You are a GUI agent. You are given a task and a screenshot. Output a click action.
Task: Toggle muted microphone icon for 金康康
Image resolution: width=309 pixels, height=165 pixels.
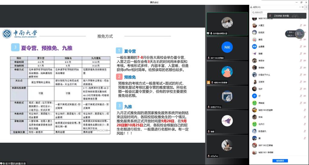click(301, 47)
